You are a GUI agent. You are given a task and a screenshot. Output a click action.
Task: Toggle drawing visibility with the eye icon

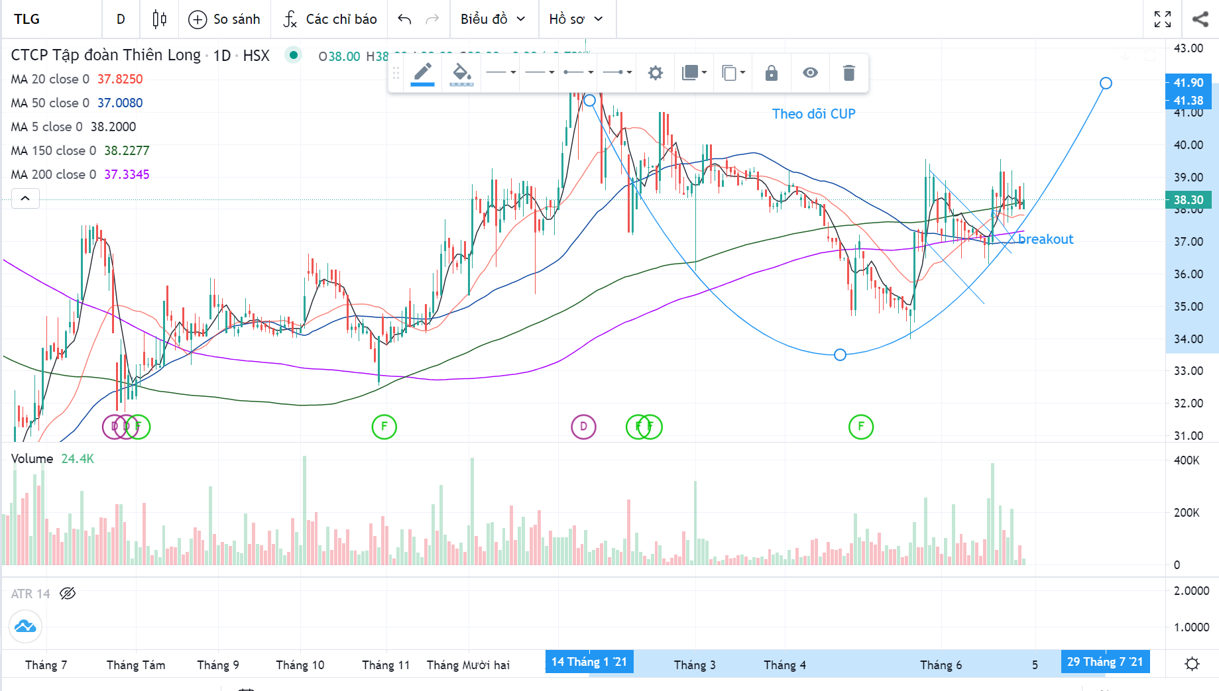810,73
